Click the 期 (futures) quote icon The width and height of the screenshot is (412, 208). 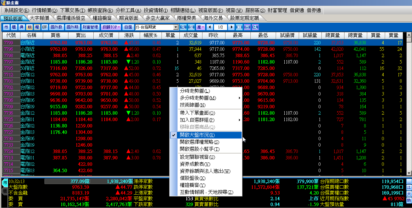[x=30, y=27]
